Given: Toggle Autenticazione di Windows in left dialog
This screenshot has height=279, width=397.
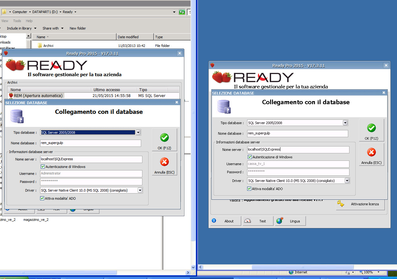Looking at the screenshot, I should click(x=43, y=167).
